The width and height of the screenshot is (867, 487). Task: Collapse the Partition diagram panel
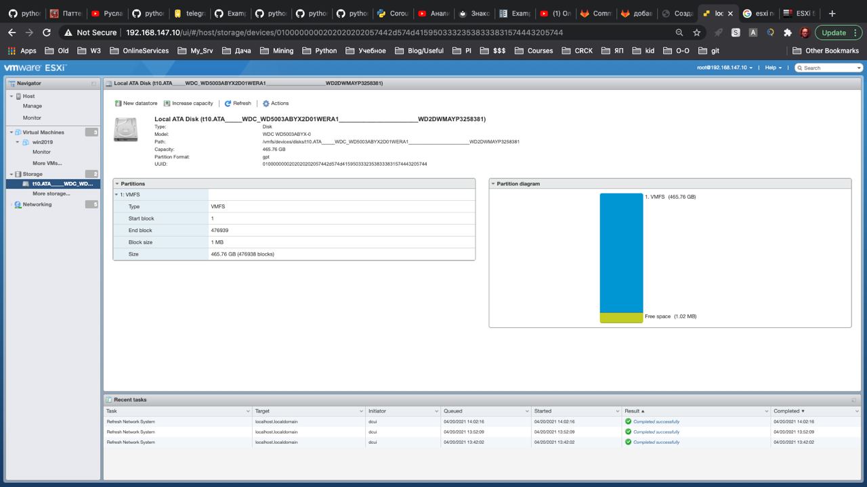[x=493, y=183]
